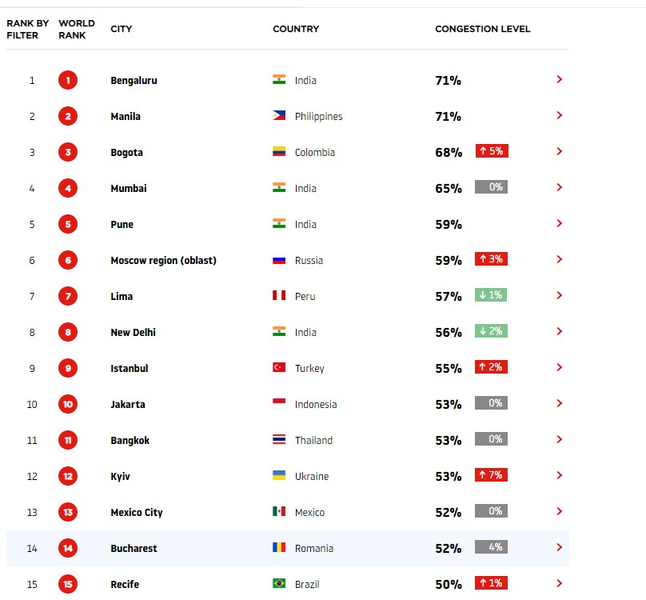Click the City column header
This screenshot has height=600, width=646.
click(x=122, y=29)
